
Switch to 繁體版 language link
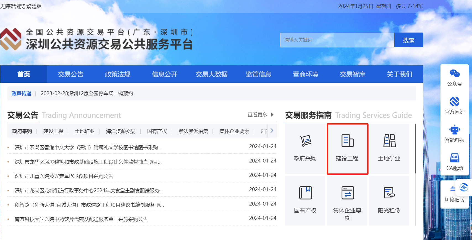(x=34, y=6)
